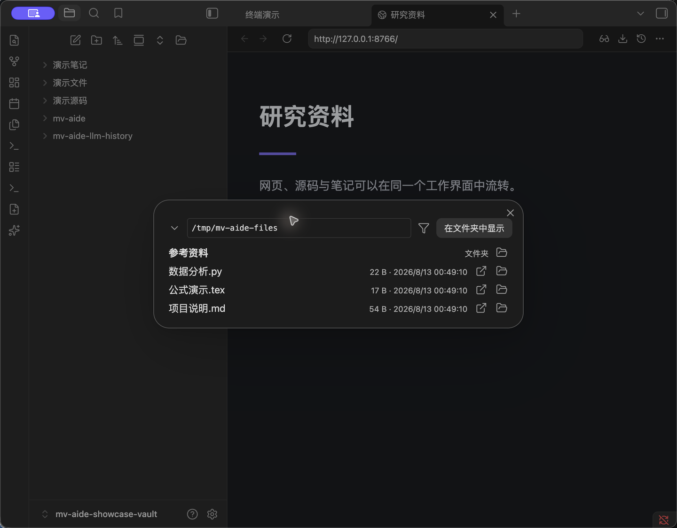The image size is (677, 528).
Task: Close the 研究资料 tab
Action: pos(493,15)
